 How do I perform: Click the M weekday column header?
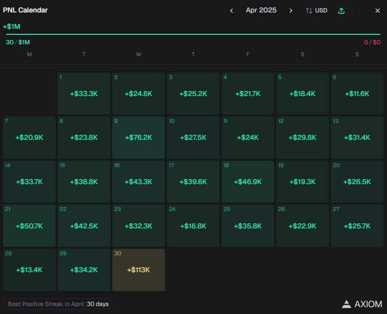[x=29, y=54]
